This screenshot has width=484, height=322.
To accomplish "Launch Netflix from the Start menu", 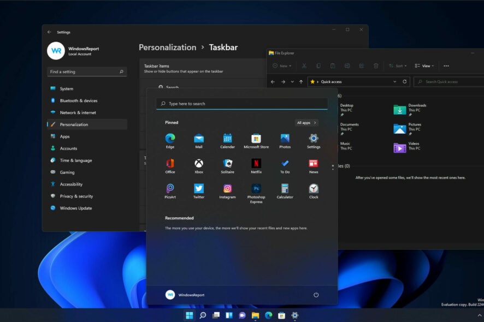I will click(256, 164).
